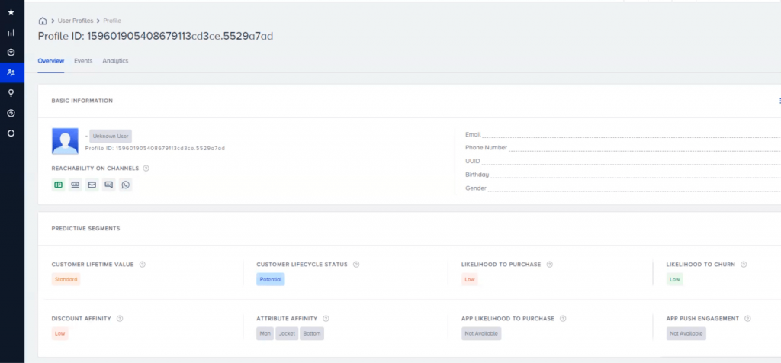The image size is (781, 363).
Task: Open the Overview tab
Action: point(50,61)
